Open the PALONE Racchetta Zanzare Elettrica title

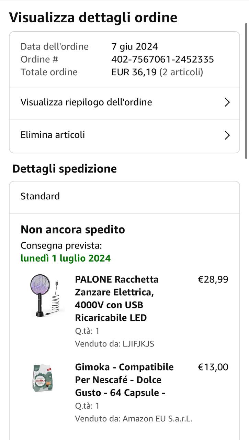tap(116, 298)
